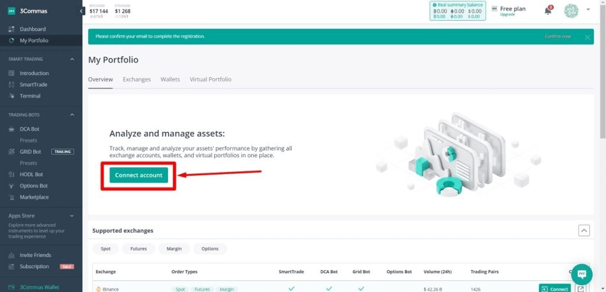The height and width of the screenshot is (292, 606).
Task: Switch to the Virtual Portfolio tab
Action: pos(210,79)
